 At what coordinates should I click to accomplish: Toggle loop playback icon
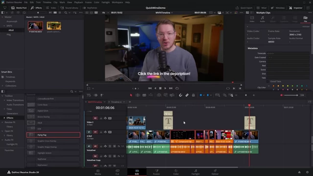pyautogui.click(x=177, y=88)
